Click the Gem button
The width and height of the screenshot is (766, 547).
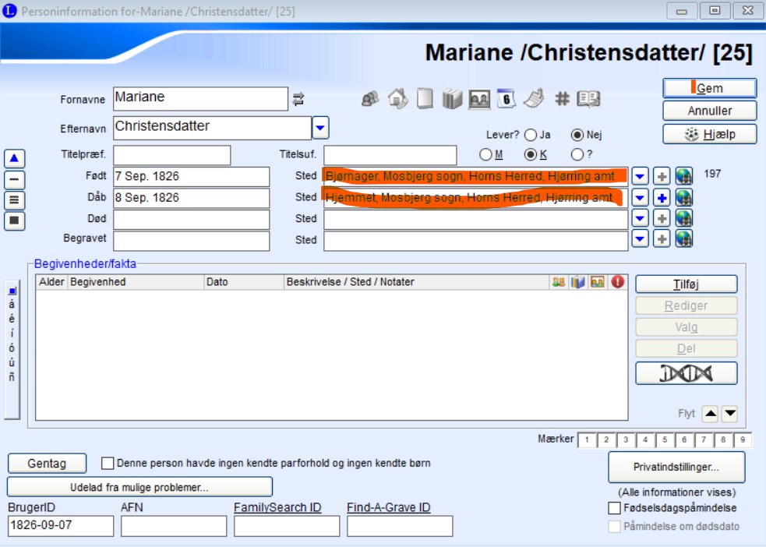710,88
